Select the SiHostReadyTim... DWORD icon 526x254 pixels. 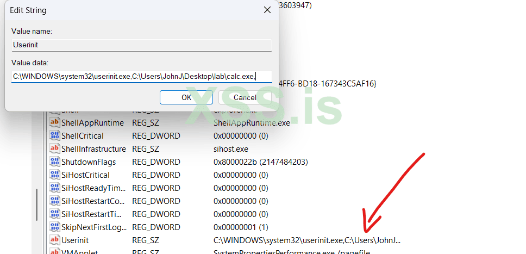click(54, 188)
